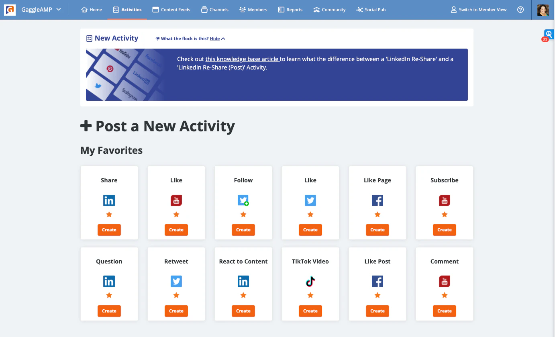
Task: Click the Facebook icon on the Like Post card
Action: pyautogui.click(x=377, y=281)
